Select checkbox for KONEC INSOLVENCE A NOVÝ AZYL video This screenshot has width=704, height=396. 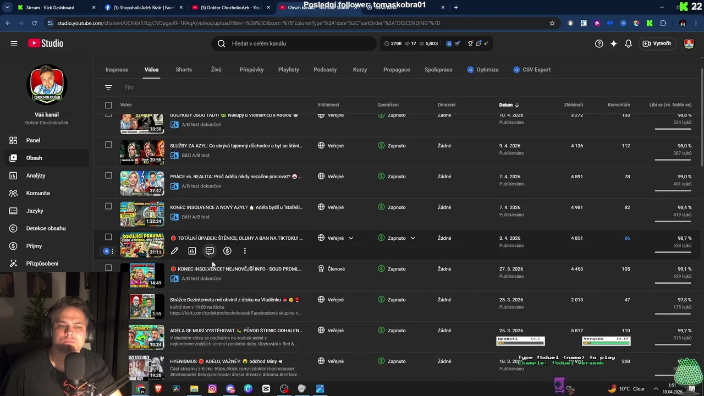pyautogui.click(x=108, y=206)
